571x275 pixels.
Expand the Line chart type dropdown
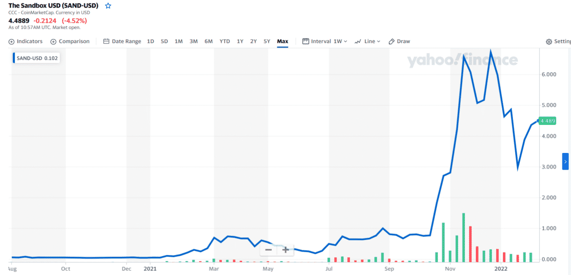[367, 41]
